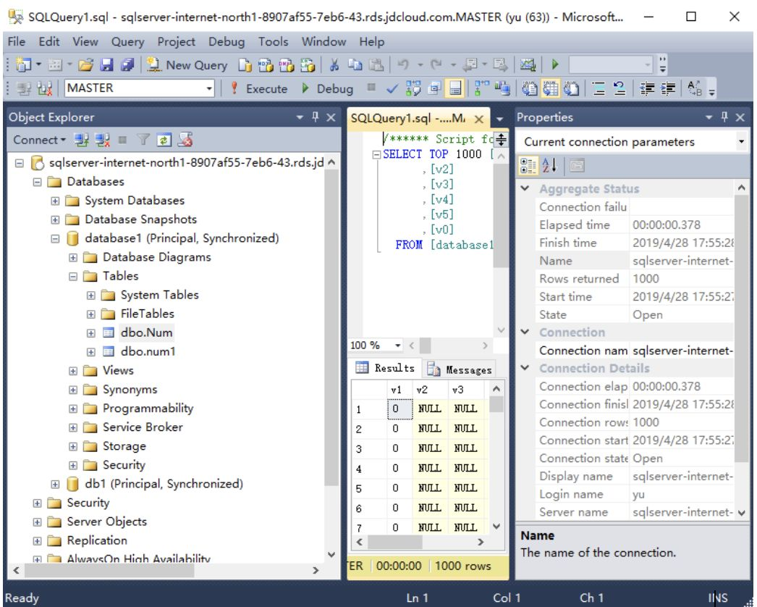Click the v1 cell in result row 1
The height and width of the screenshot is (607, 757).
[399, 409]
